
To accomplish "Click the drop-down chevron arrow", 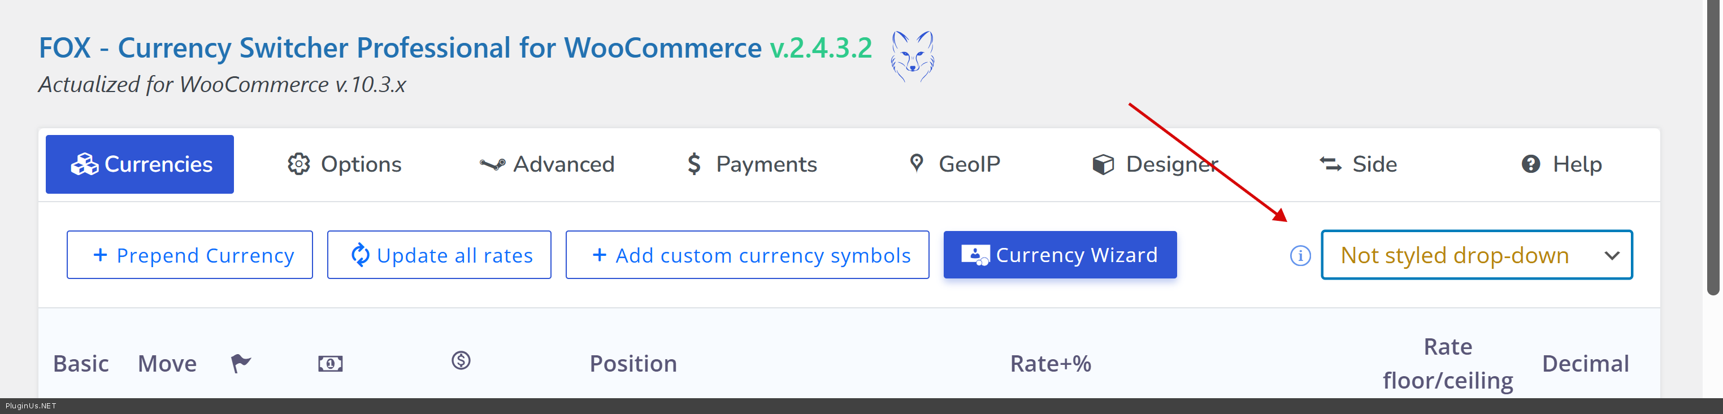I will click(1612, 255).
